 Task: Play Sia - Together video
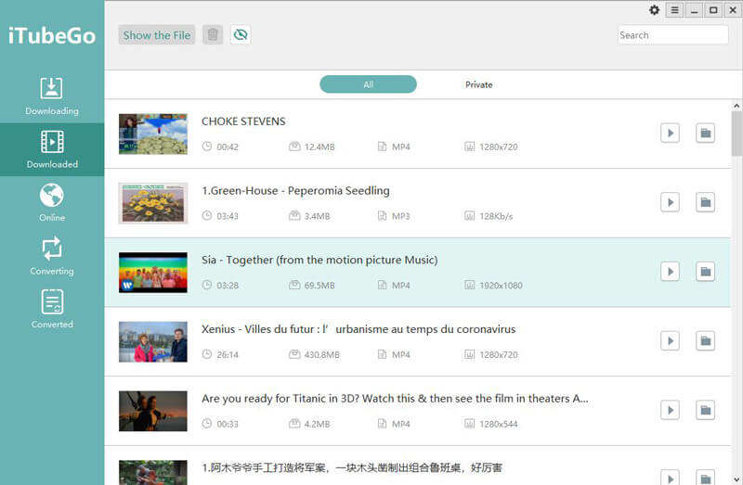(670, 272)
